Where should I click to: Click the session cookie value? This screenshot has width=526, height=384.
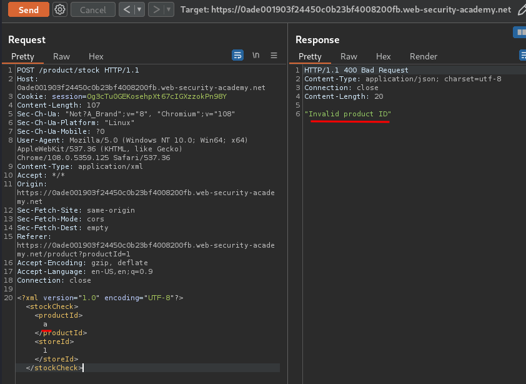point(157,96)
